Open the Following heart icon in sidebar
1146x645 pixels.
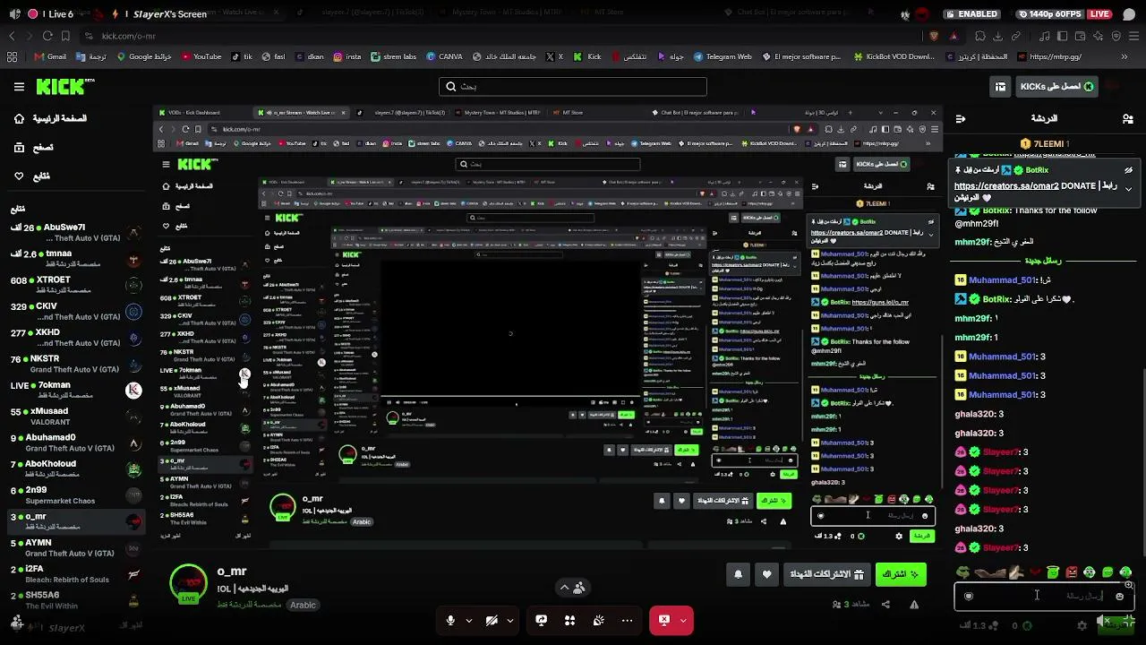(x=19, y=176)
